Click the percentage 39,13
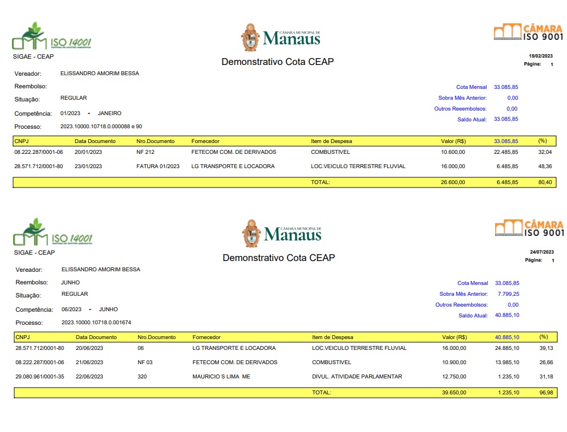Viewport: 567px width, 432px height. [546, 348]
